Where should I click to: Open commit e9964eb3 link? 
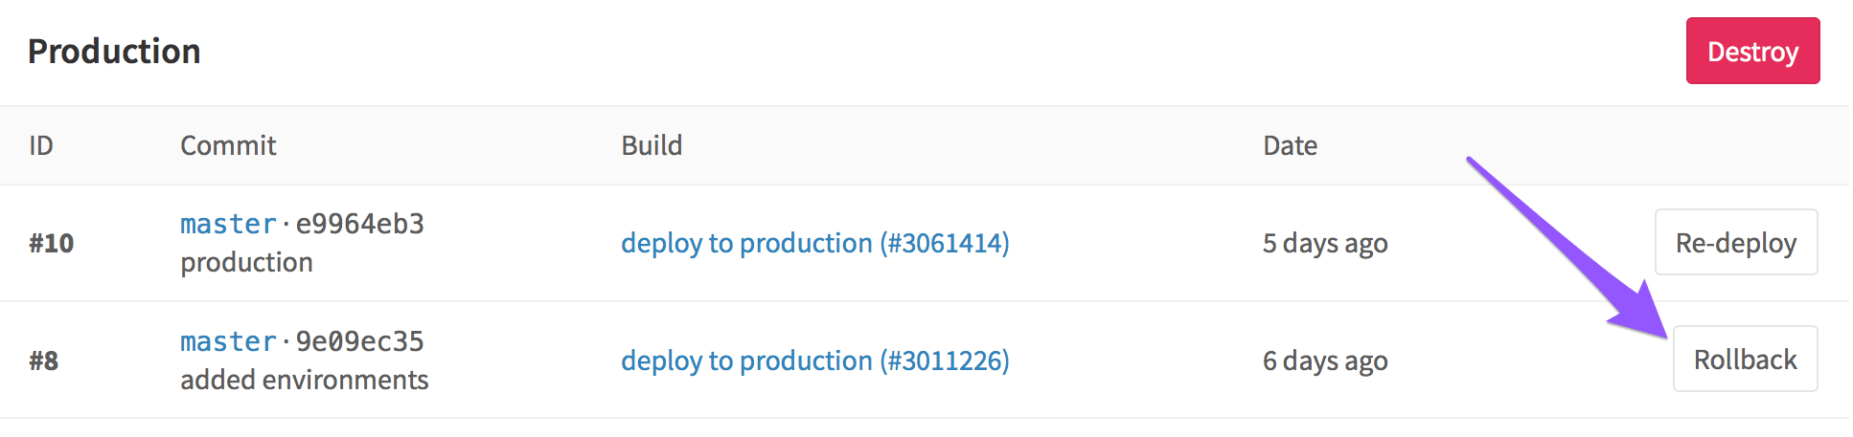coord(359,224)
